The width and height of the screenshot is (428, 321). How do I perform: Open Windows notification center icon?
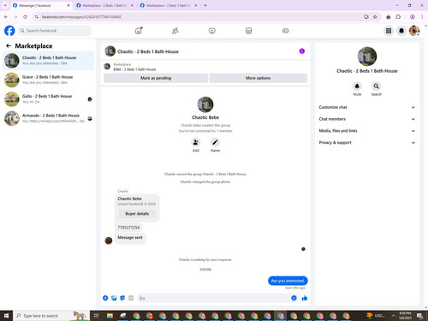pyautogui.click(x=419, y=316)
